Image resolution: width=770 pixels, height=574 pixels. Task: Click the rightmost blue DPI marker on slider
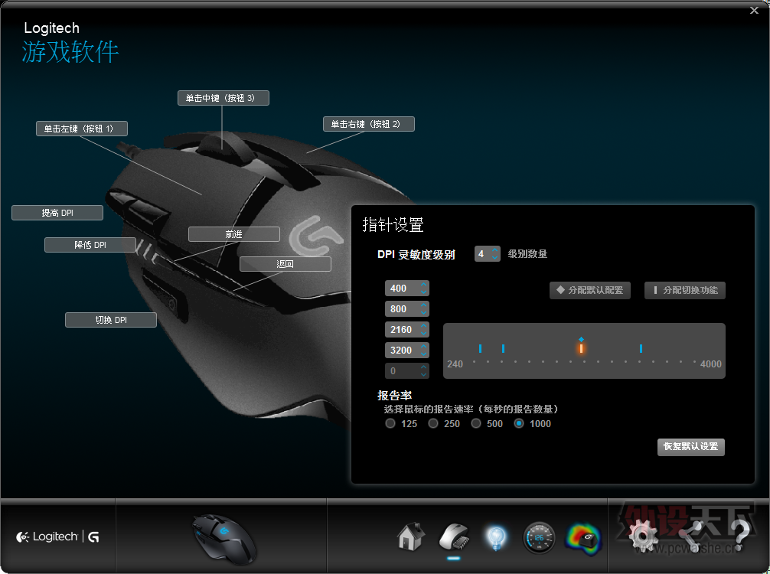point(641,348)
